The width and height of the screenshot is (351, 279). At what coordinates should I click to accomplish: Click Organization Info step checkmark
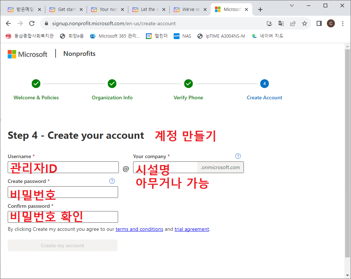pos(112,84)
